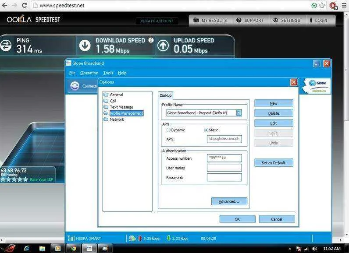Click the network computers status icon
Image resolution: width=349 pixels, height=253 pixels.
[x=132, y=239]
